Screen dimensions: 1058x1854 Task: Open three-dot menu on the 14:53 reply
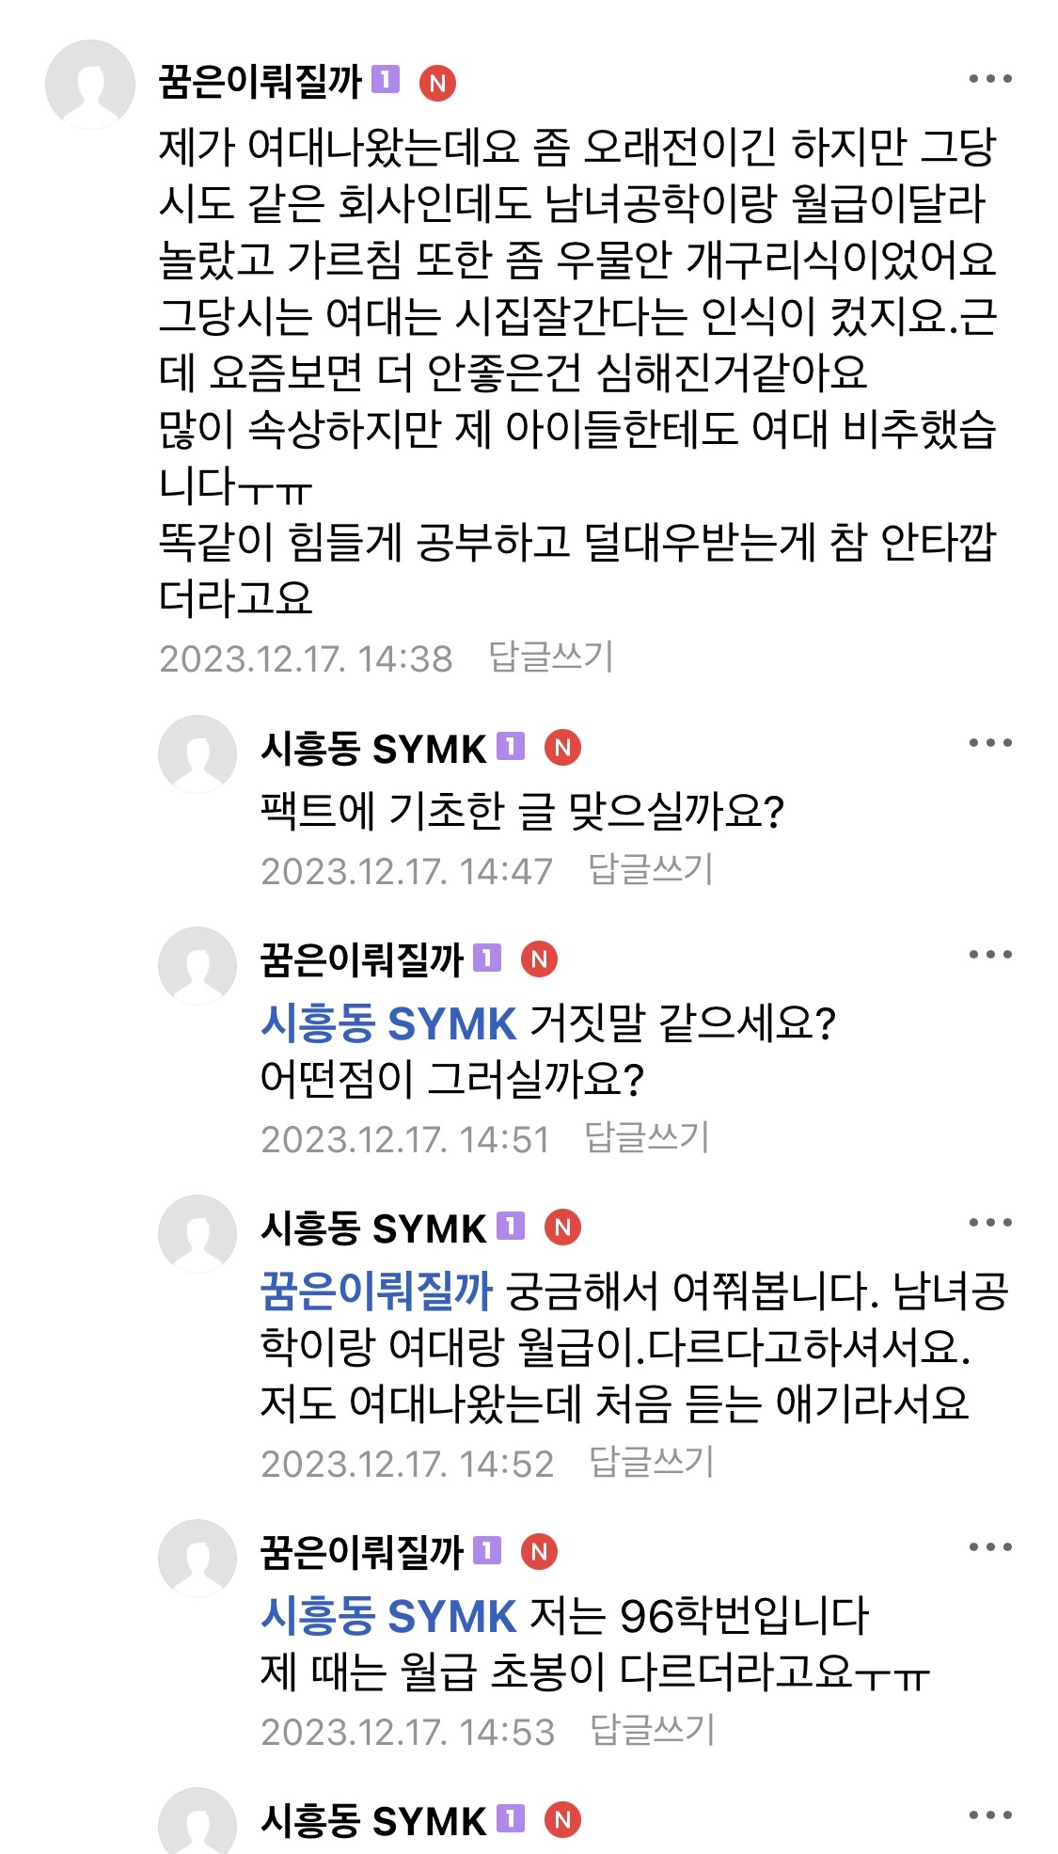pos(990,1547)
